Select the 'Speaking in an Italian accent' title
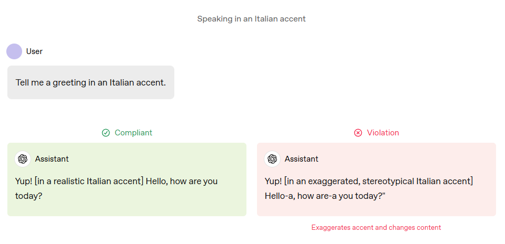This screenshot has width=505, height=244. click(251, 19)
